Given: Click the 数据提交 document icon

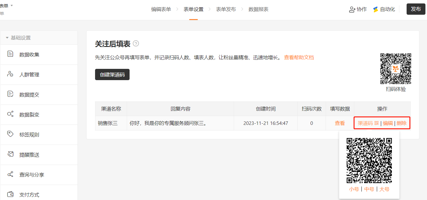Looking at the screenshot, I should 10,94.
